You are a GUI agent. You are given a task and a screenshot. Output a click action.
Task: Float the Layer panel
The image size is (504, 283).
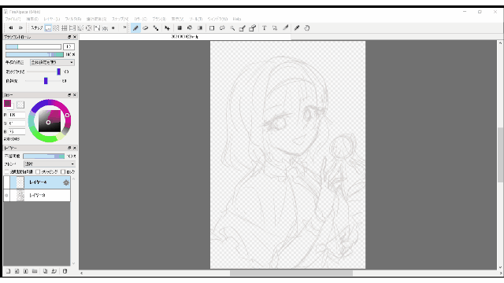point(69,148)
